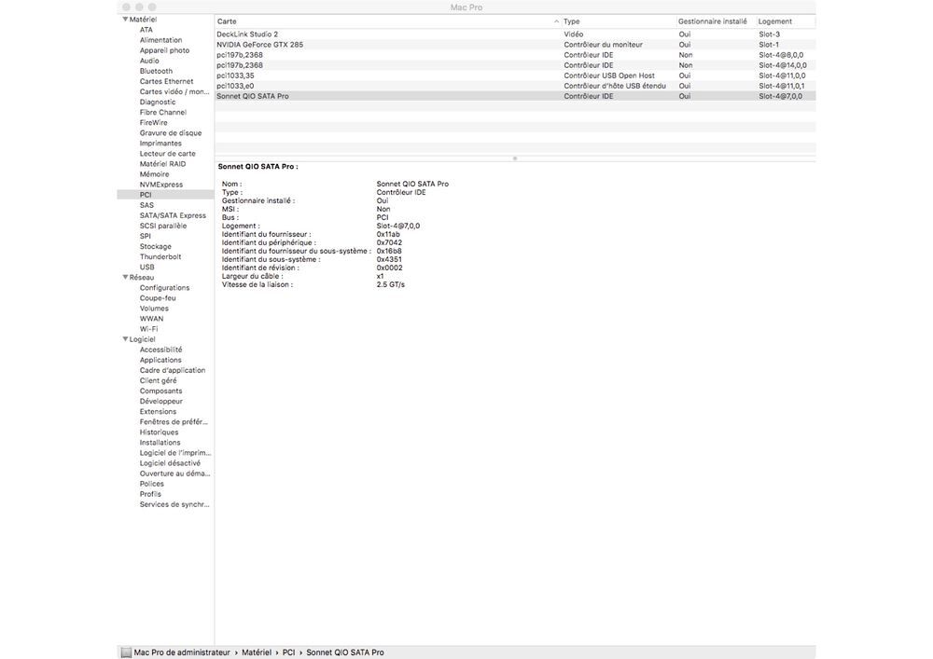Screen dimensions: 933x659
Task: Open Thunderbolt in the sidebar
Action: coord(160,256)
